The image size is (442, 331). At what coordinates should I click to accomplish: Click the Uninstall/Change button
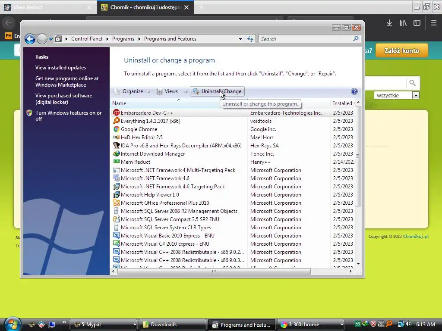coord(218,91)
